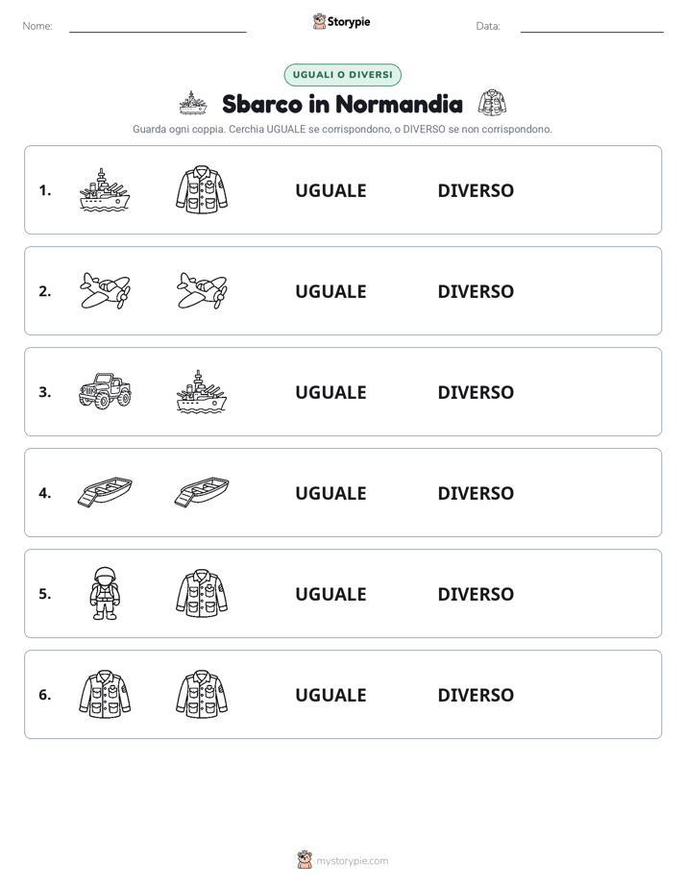Click the jacket icon beside the title

click(492, 103)
